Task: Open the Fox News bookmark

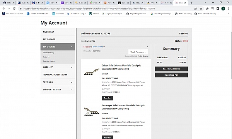Action: pos(14,14)
